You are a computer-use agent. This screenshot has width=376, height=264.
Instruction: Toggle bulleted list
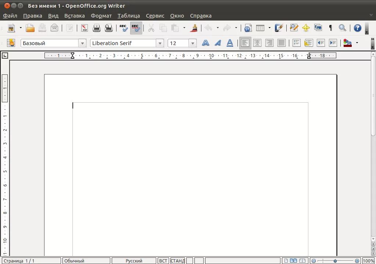tap(309, 43)
